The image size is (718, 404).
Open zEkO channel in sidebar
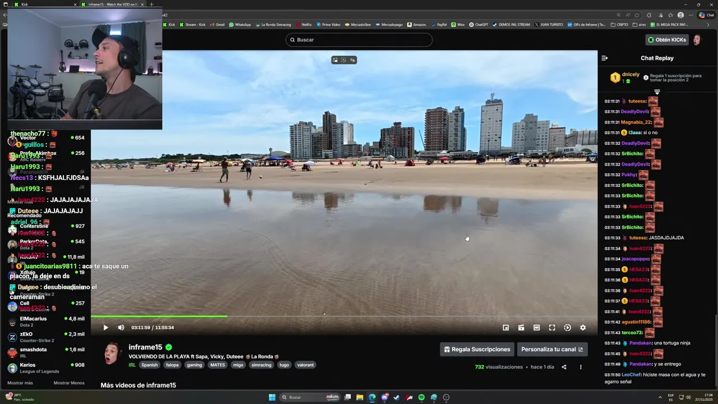[46, 337]
